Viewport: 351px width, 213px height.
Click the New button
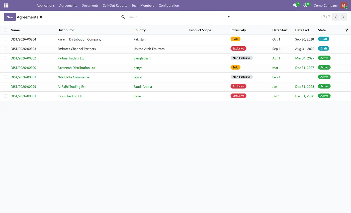[x=10, y=17]
